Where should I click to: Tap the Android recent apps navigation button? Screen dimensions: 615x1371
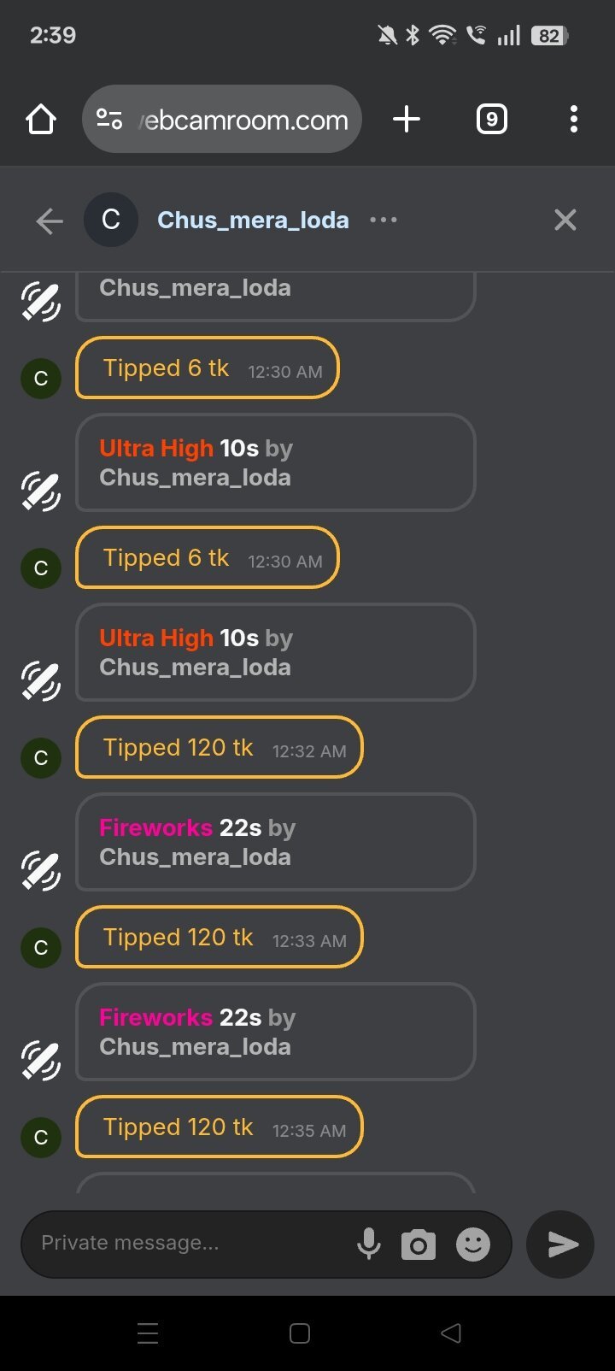click(148, 1333)
